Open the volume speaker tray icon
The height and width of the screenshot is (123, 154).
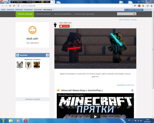coord(141,121)
